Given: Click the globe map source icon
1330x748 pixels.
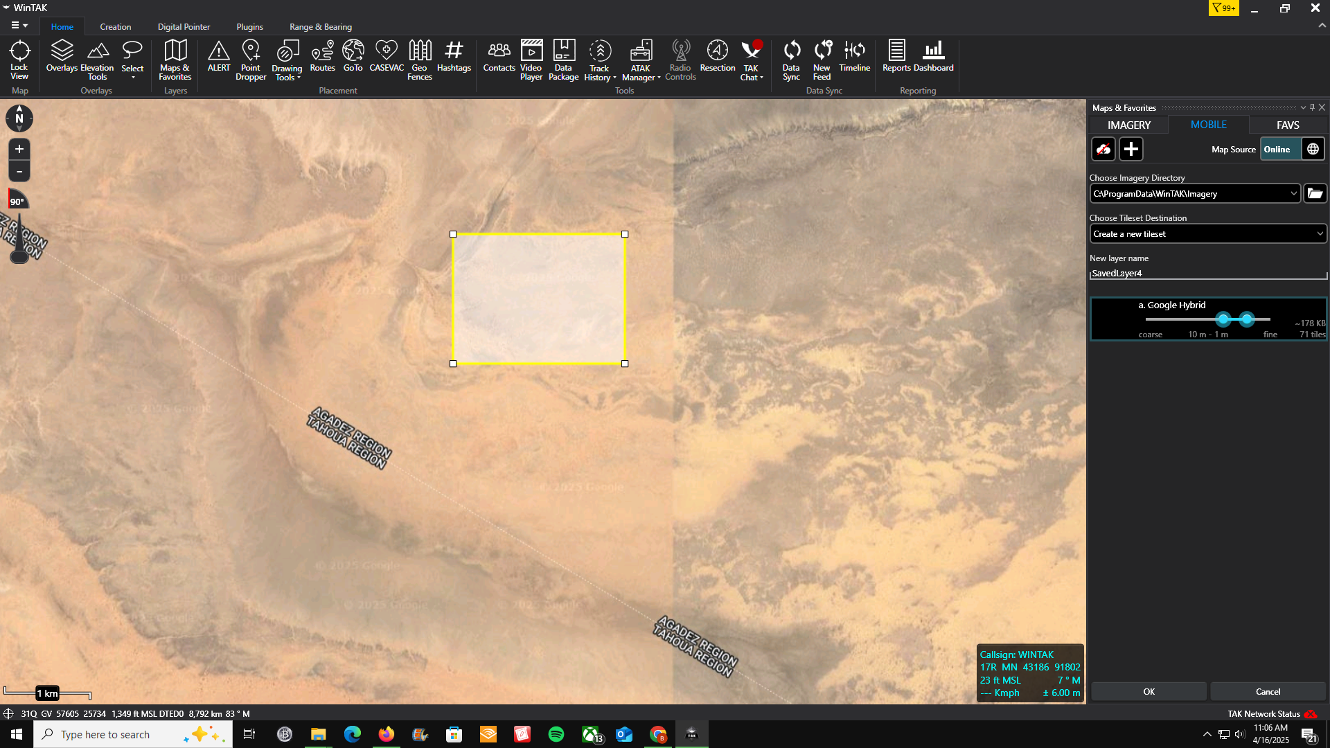Looking at the screenshot, I should pyautogui.click(x=1313, y=149).
